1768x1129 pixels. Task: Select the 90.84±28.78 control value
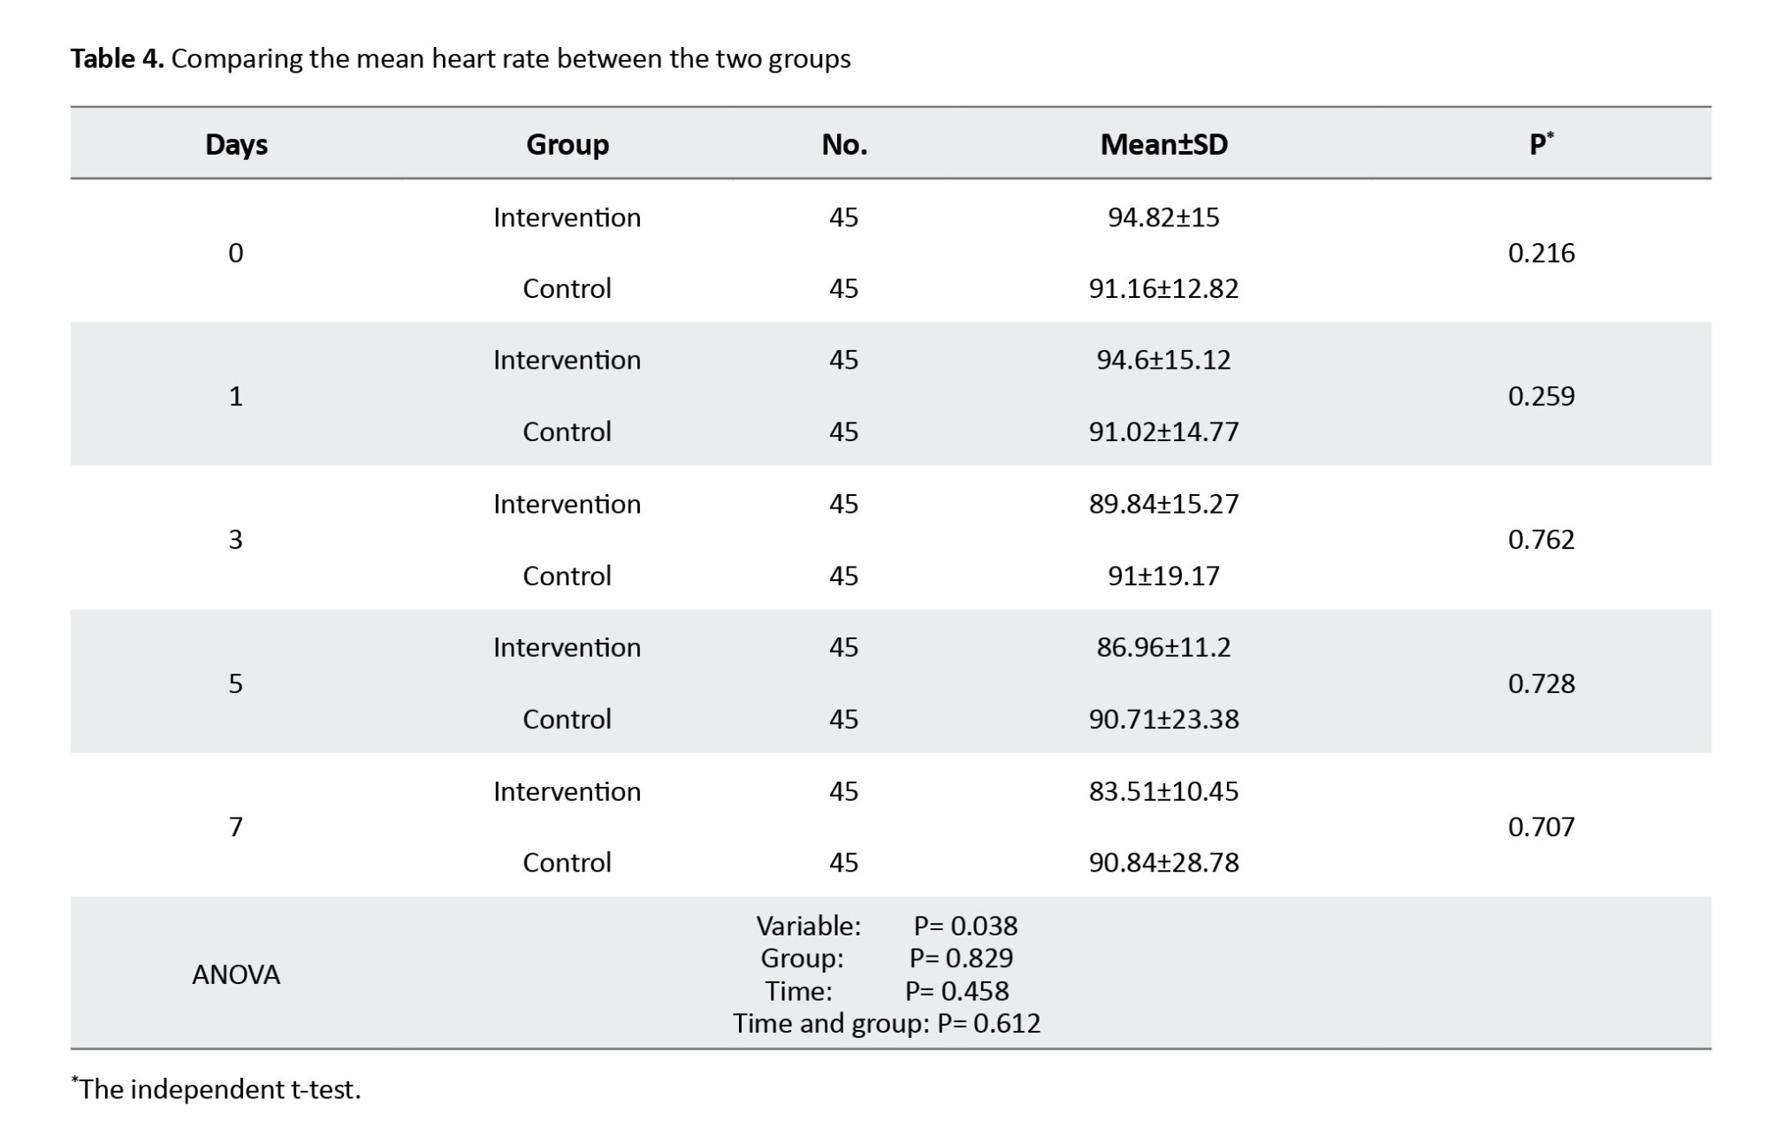click(x=1163, y=862)
